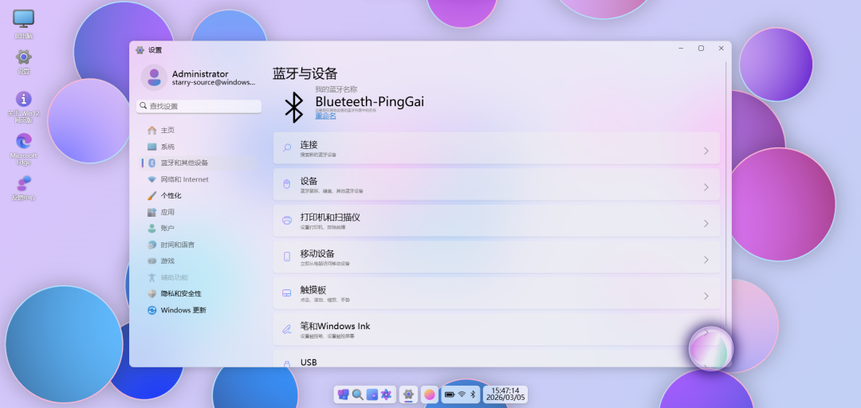Open the 游戏 settings category
The height and width of the screenshot is (408, 861).
[x=199, y=261]
